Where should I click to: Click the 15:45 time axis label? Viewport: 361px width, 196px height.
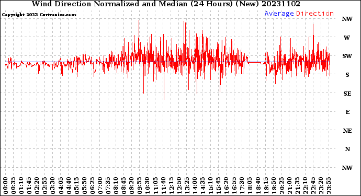point(219,186)
